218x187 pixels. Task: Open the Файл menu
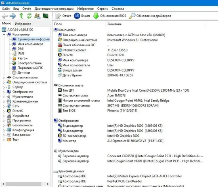pos(6,8)
